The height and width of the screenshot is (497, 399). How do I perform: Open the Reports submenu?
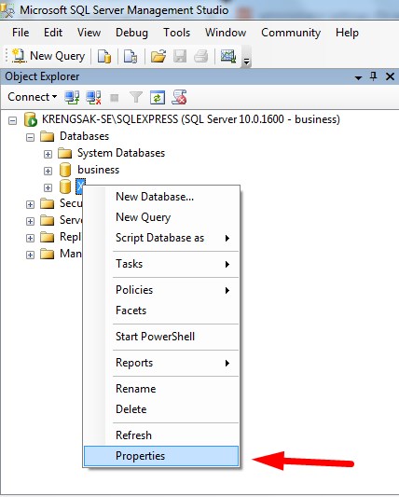(161, 363)
